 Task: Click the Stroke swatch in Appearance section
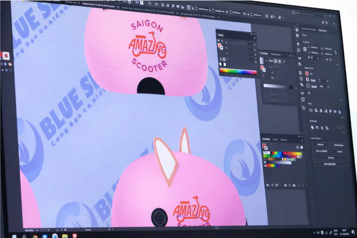pyautogui.click(x=307, y=80)
